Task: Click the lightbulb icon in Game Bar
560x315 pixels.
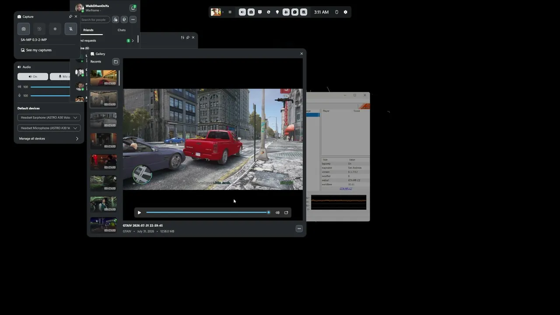Action: [x=277, y=12]
